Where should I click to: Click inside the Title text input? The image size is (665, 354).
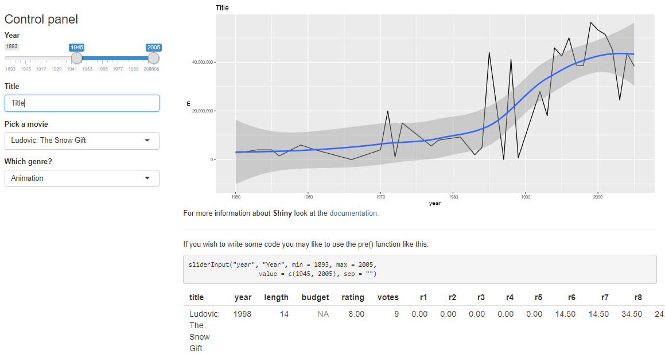click(81, 103)
